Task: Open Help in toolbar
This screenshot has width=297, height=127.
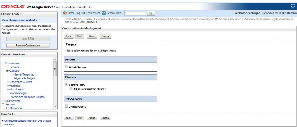Action: 119,13
